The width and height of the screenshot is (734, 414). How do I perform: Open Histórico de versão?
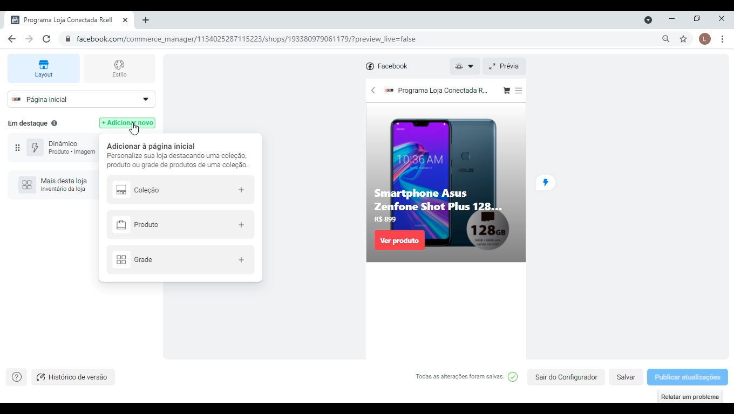pyautogui.click(x=73, y=377)
